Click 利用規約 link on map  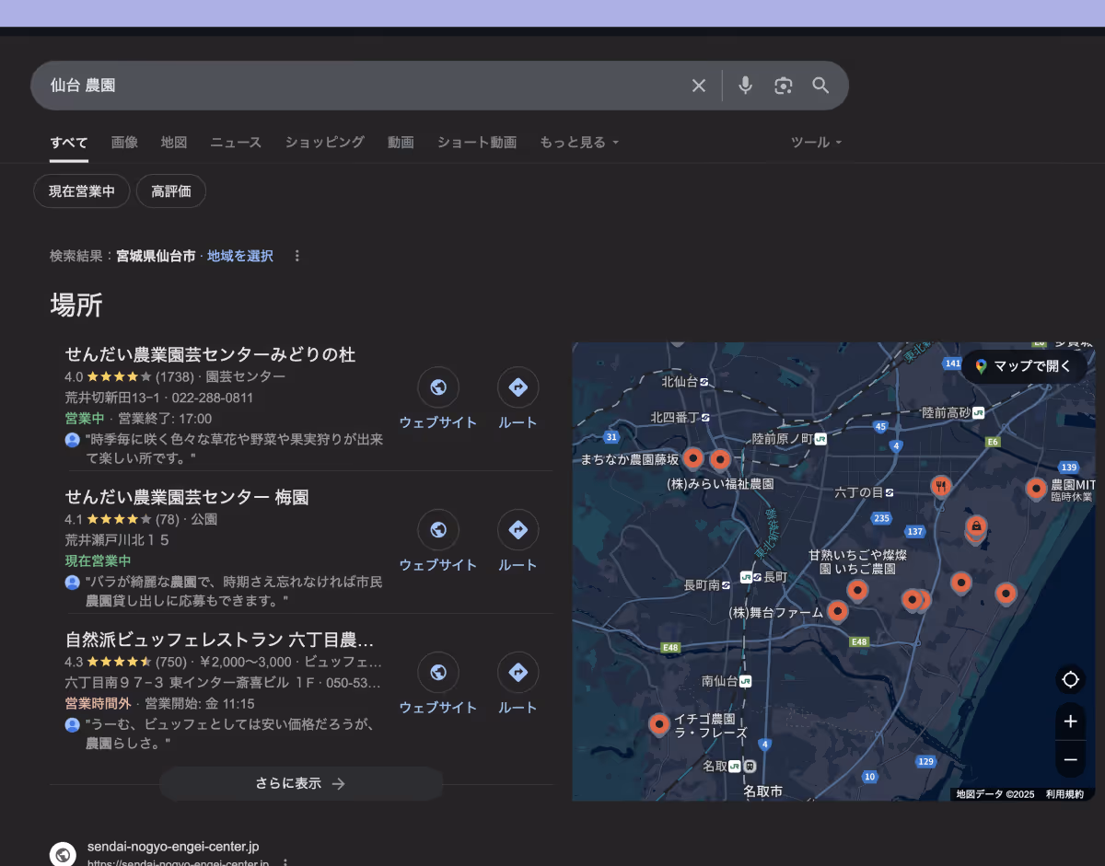[x=1064, y=794]
